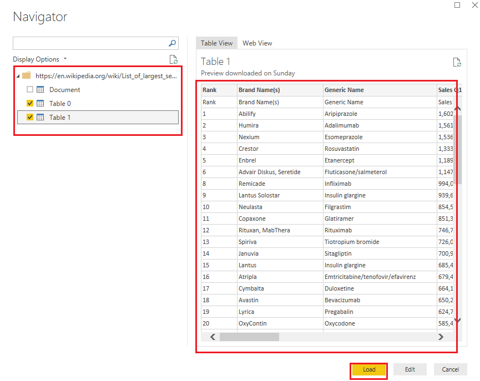This screenshot has width=480, height=381.
Task: Click the Adalimumab cell
Action: click(380, 125)
